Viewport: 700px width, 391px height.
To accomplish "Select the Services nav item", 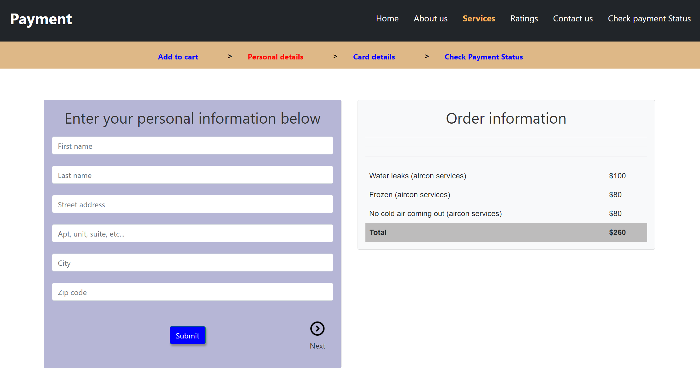I will point(479,19).
